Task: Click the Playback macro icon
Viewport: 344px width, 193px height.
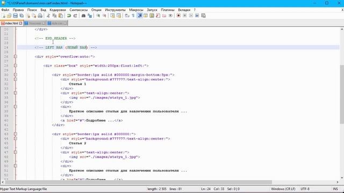Action: (x=191, y=16)
